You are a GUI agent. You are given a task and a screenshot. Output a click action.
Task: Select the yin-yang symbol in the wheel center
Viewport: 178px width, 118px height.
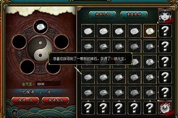point(40,49)
